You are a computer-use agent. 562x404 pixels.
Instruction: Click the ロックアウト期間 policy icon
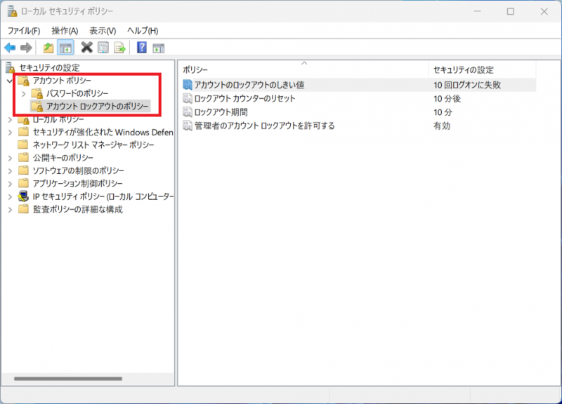(188, 112)
